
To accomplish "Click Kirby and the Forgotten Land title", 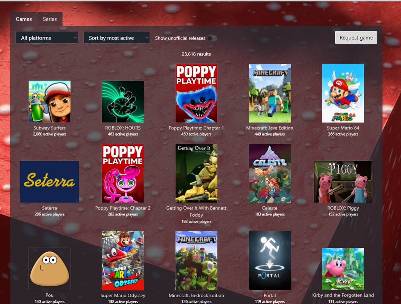I will [343, 295].
